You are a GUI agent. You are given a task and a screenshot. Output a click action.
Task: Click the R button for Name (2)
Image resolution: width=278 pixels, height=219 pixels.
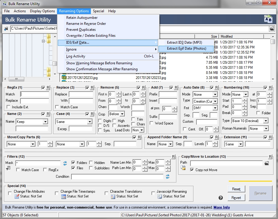(x=48, y=114)
